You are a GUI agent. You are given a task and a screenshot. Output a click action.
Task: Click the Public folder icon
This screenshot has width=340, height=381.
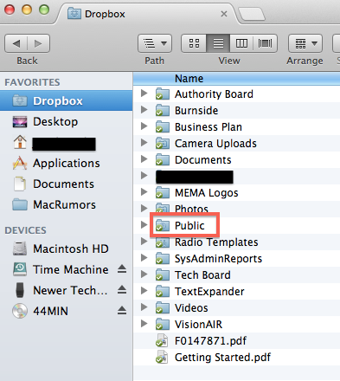click(x=163, y=226)
